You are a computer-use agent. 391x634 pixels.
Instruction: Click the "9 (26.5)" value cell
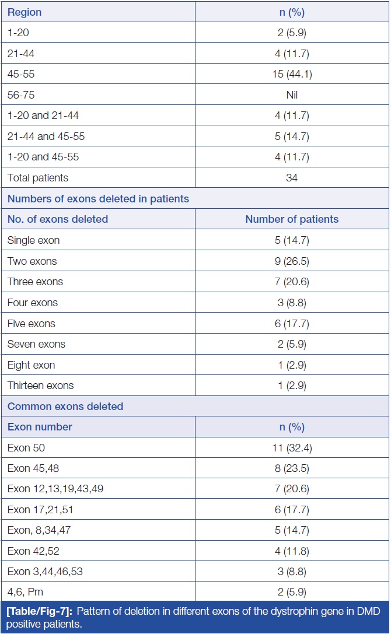pos(291,261)
